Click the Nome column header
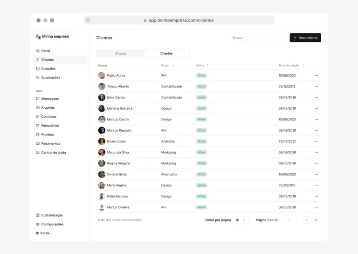 (x=103, y=65)
